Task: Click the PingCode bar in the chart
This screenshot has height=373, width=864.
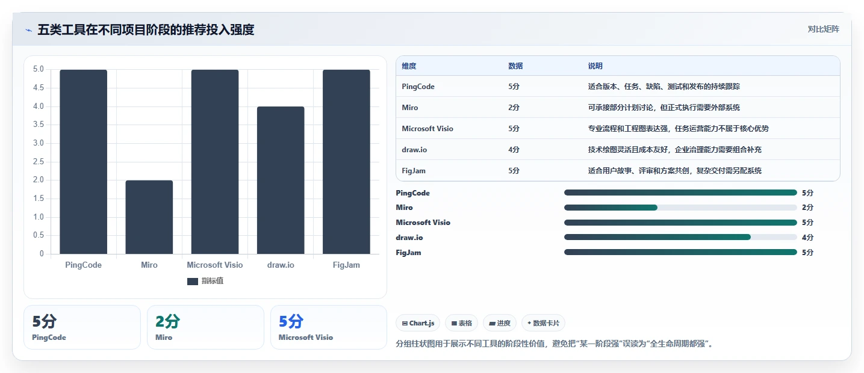Action: click(x=83, y=162)
